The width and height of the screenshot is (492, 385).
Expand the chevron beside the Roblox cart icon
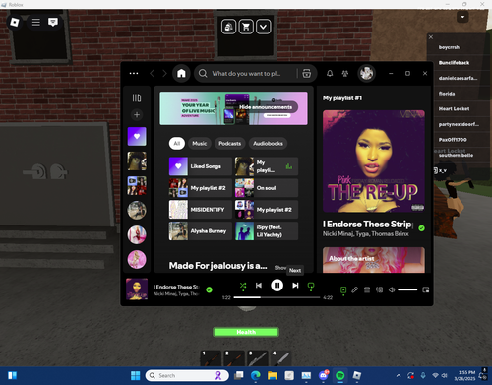click(x=264, y=27)
